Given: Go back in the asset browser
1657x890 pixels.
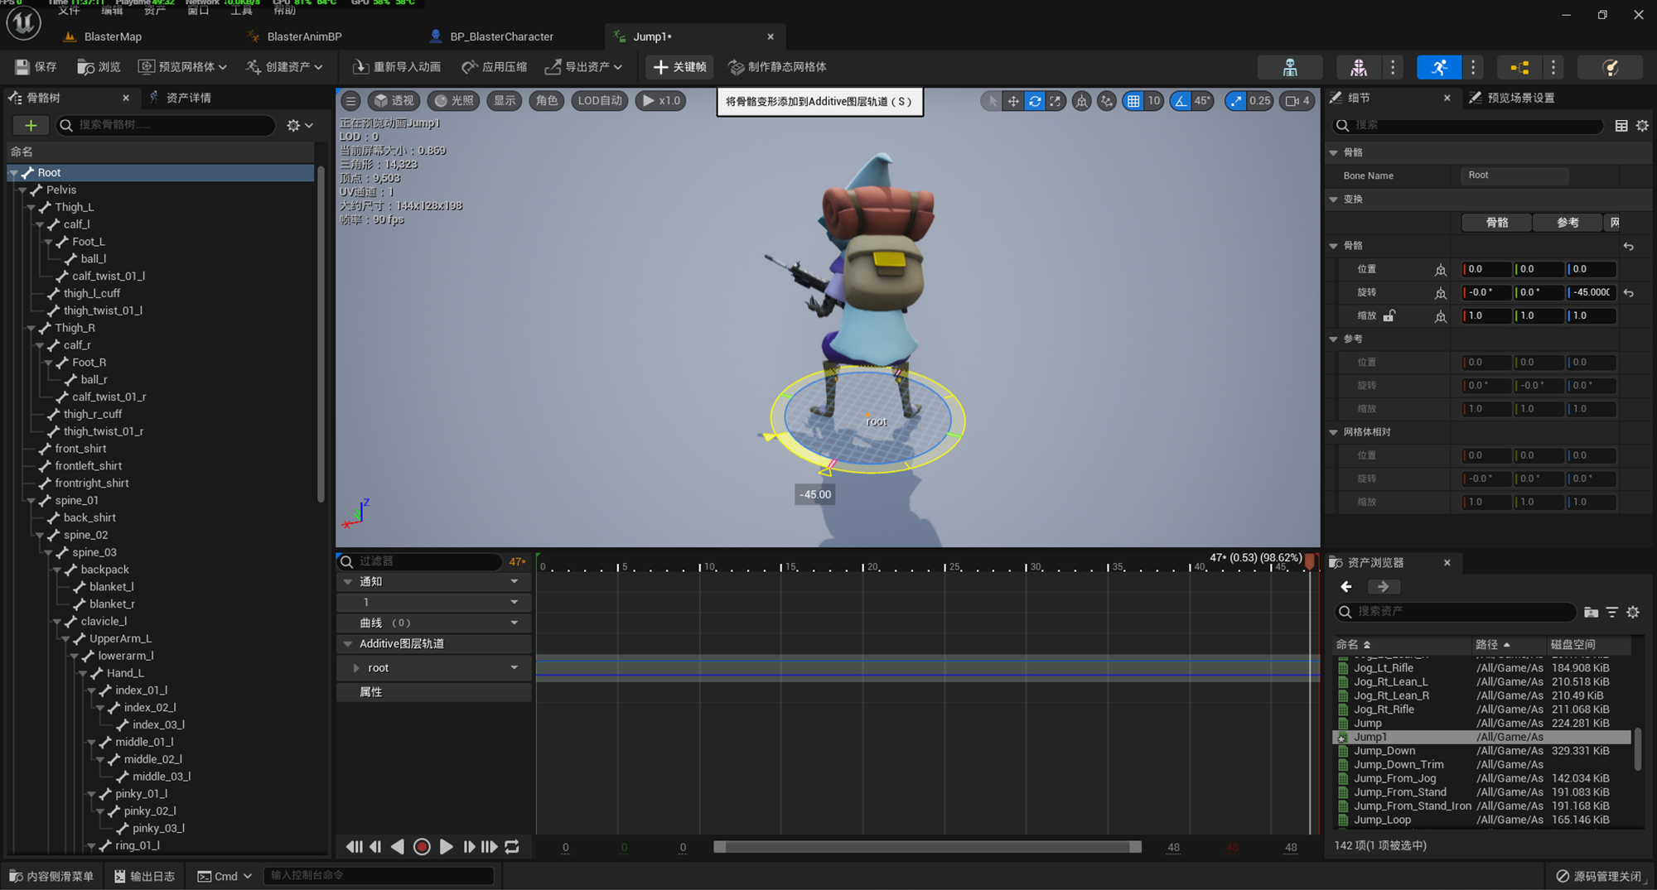Looking at the screenshot, I should (1346, 586).
